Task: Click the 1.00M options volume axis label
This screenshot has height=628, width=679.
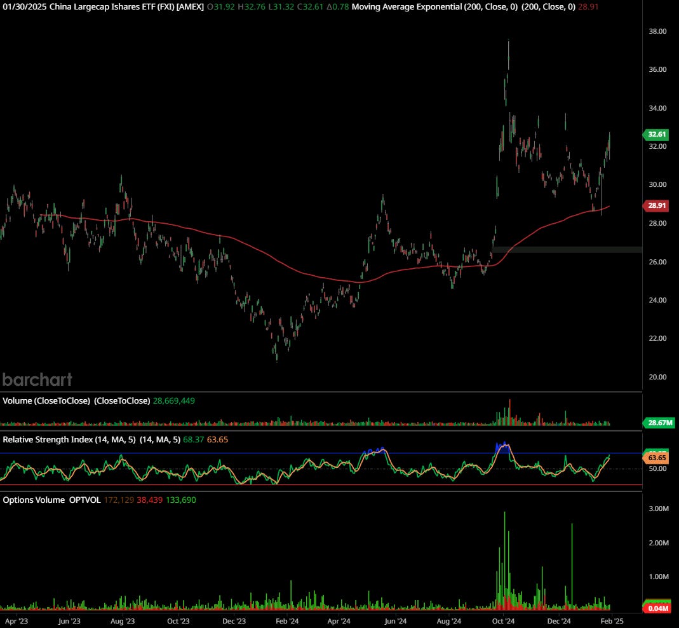Action: pos(659,577)
